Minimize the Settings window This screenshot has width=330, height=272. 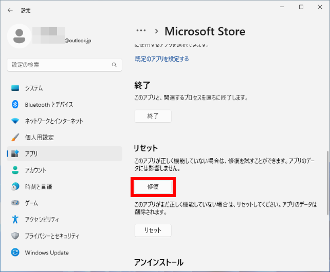pos(282,7)
